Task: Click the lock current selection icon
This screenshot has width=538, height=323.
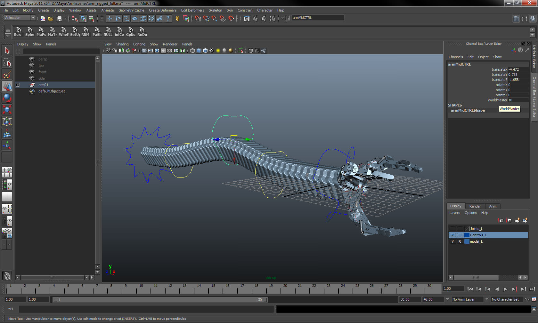Action: click(x=177, y=19)
